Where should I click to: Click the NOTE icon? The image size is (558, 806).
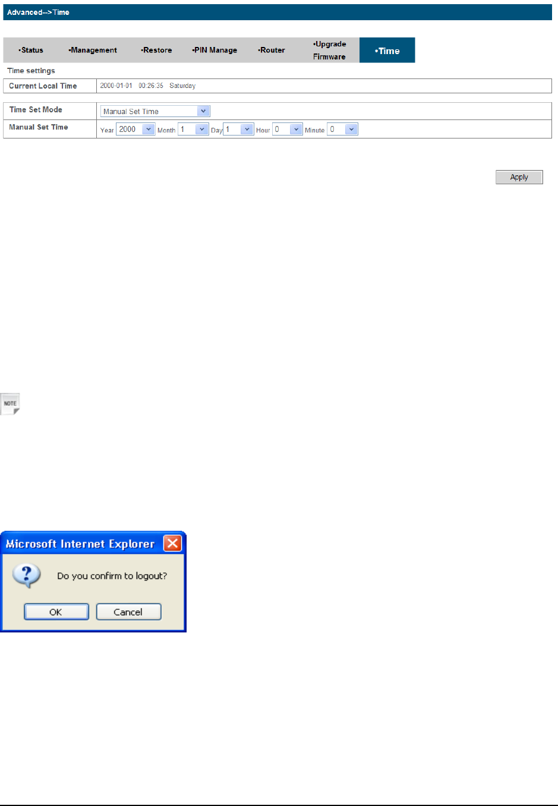[x=10, y=404]
